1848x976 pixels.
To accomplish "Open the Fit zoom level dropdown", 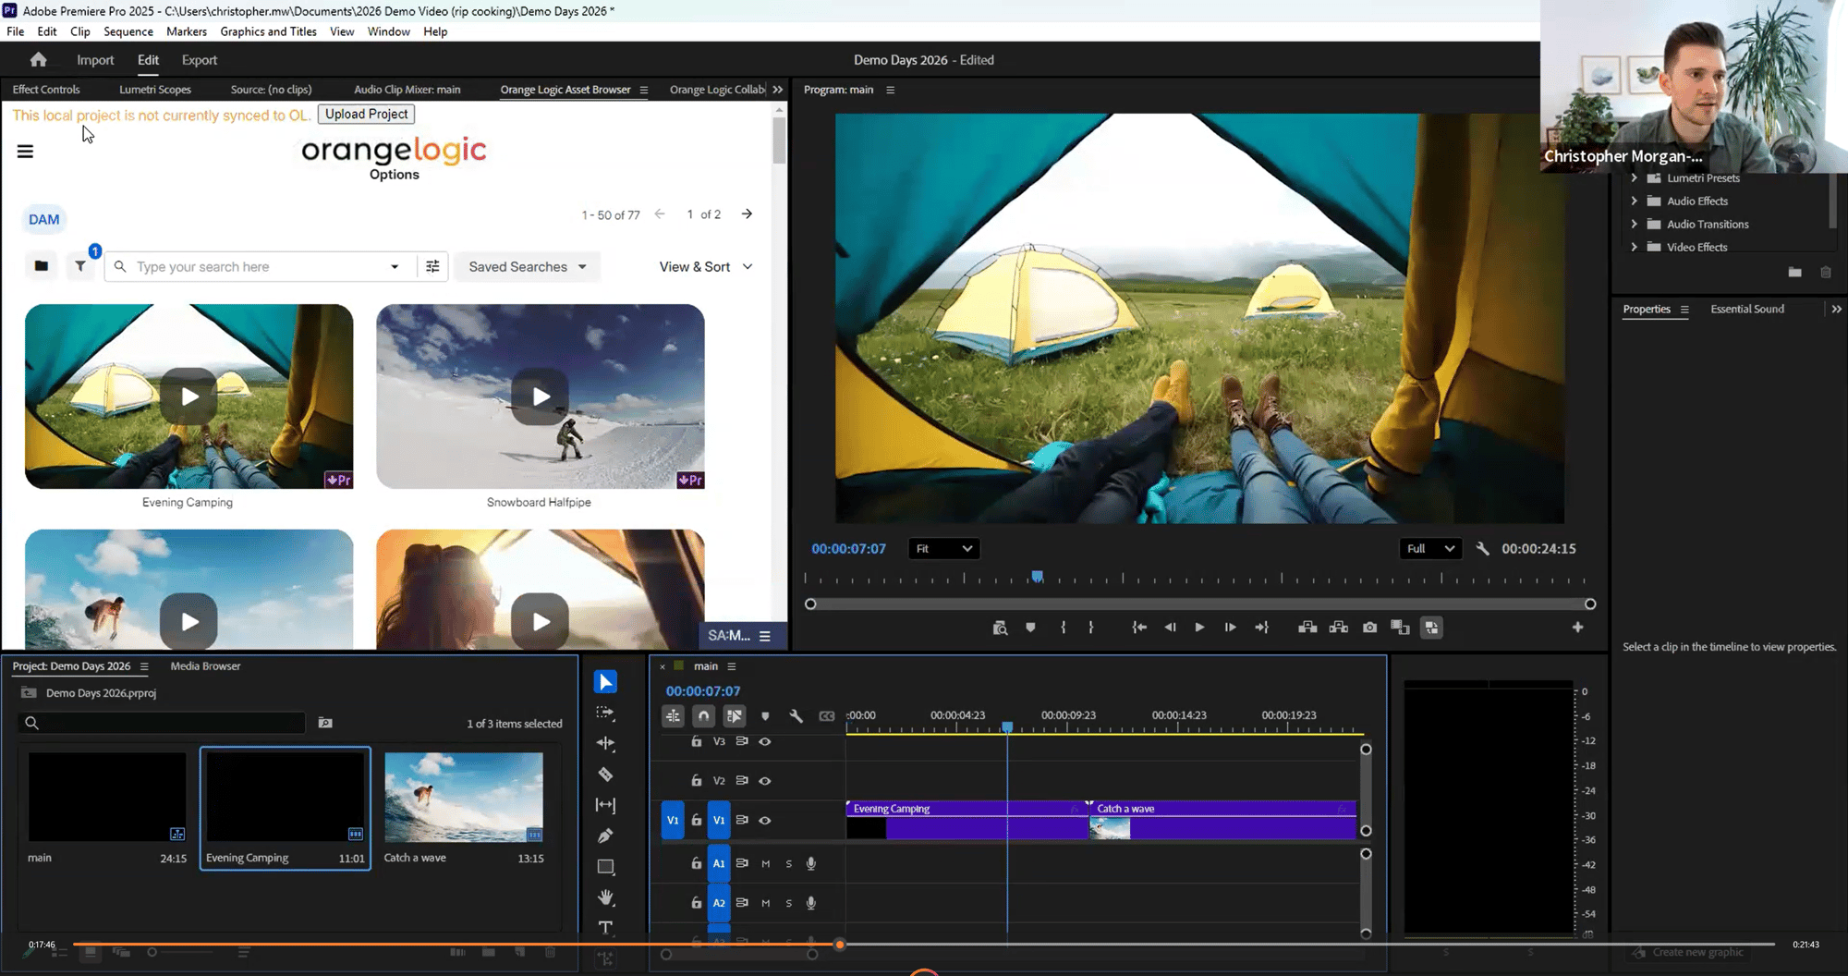I will point(943,549).
